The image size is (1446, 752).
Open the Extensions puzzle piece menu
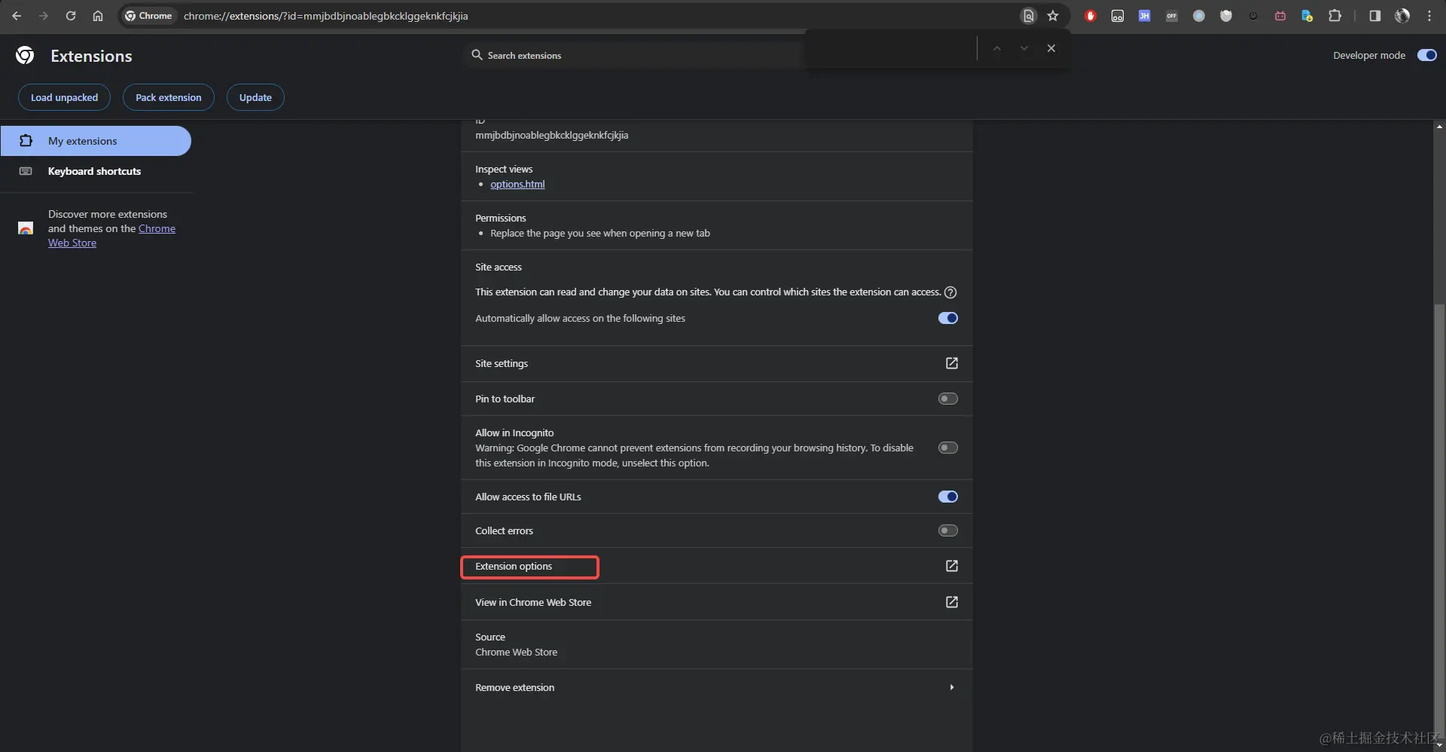[1335, 16]
